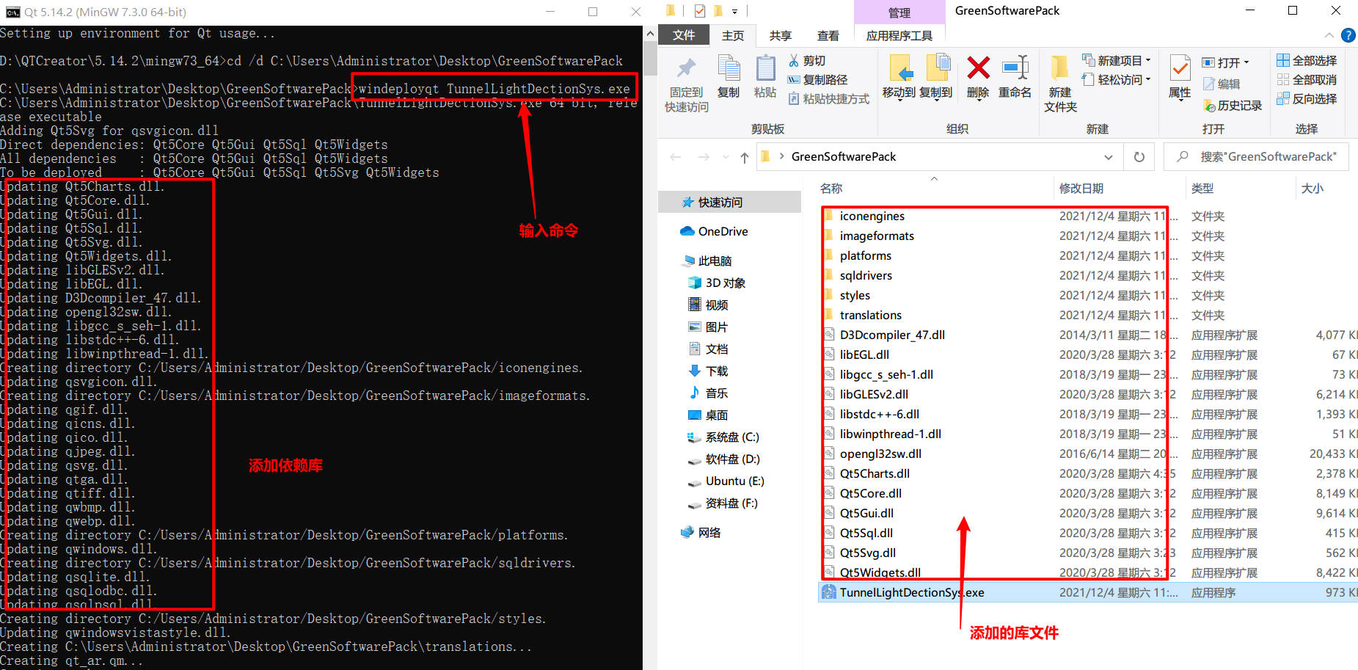Click Select All (全部选择)
Viewport: 1358px width, 670px height.
coord(1307,61)
